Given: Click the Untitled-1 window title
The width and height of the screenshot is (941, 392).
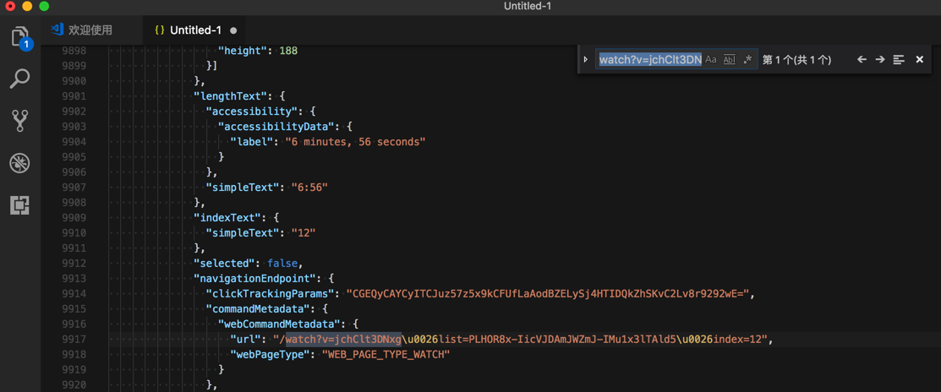Looking at the screenshot, I should pyautogui.click(x=528, y=7).
